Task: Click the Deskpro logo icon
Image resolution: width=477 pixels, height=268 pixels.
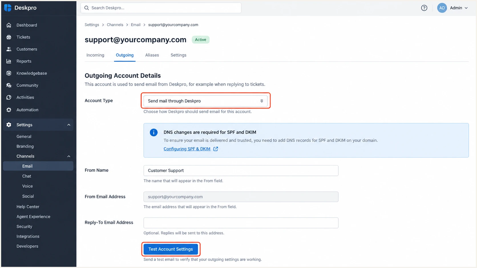Action: tap(8, 8)
